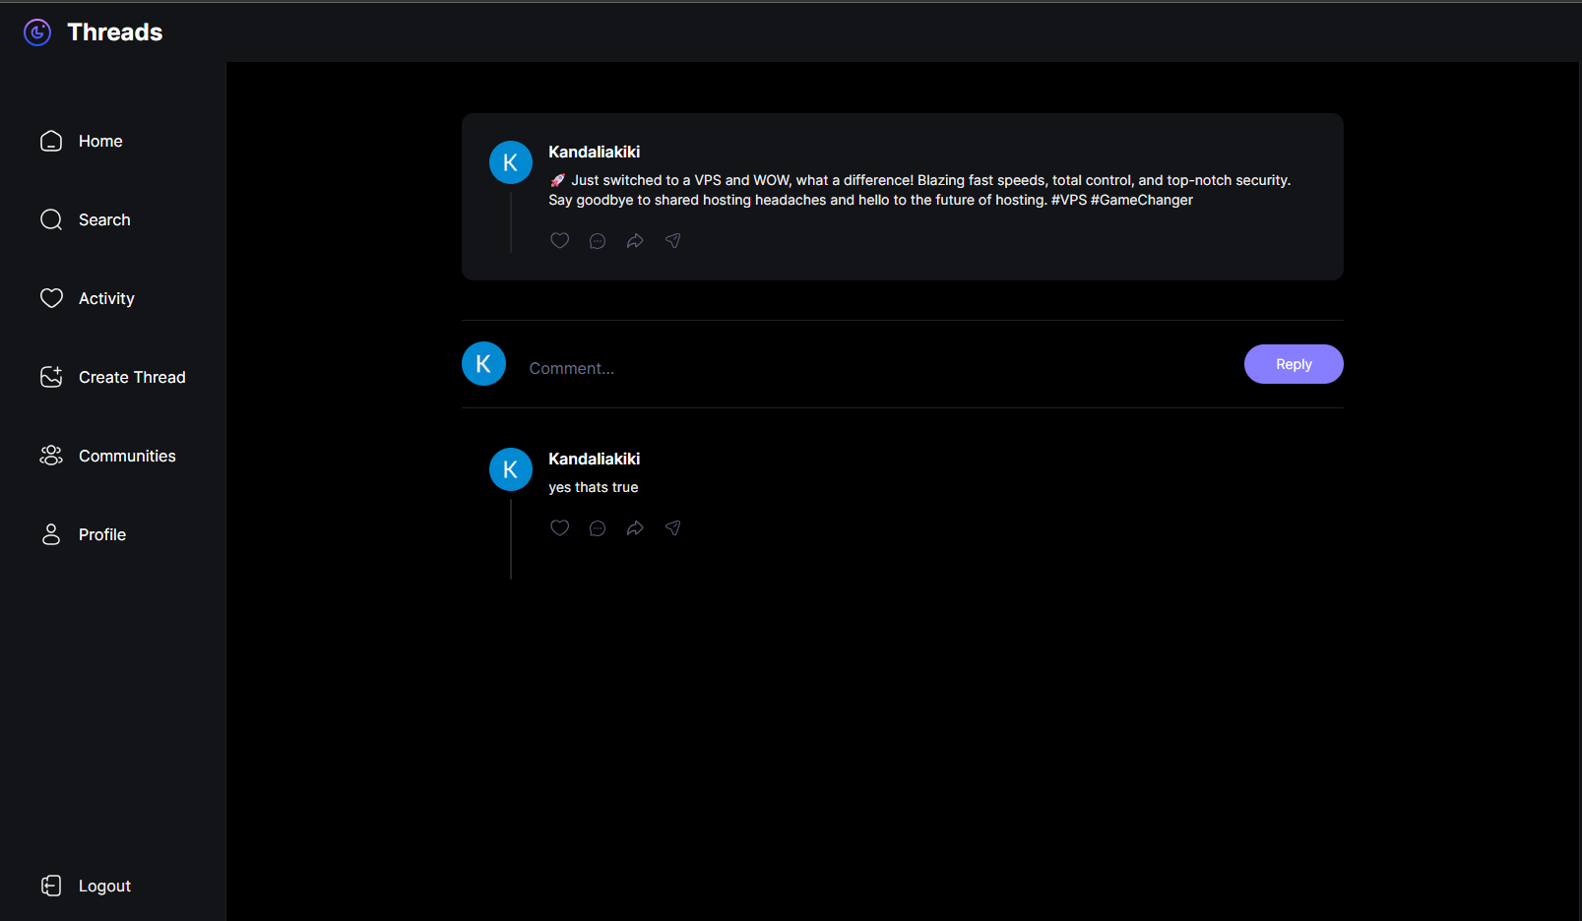
Task: Open Kandaliakiki's avatar on the comment
Action: click(x=511, y=469)
